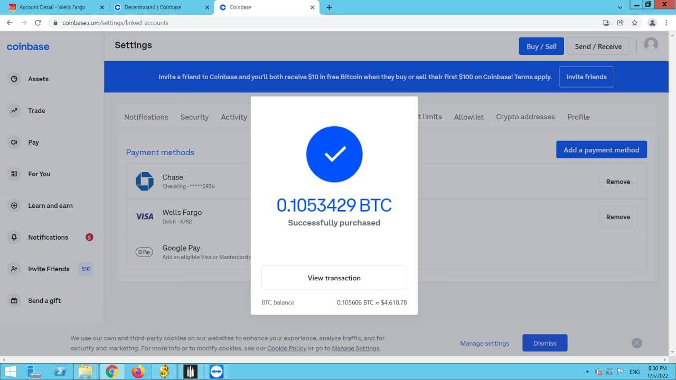Open a new browser tab

(329, 7)
